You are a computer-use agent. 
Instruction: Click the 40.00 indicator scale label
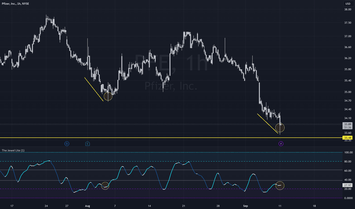[348, 180]
